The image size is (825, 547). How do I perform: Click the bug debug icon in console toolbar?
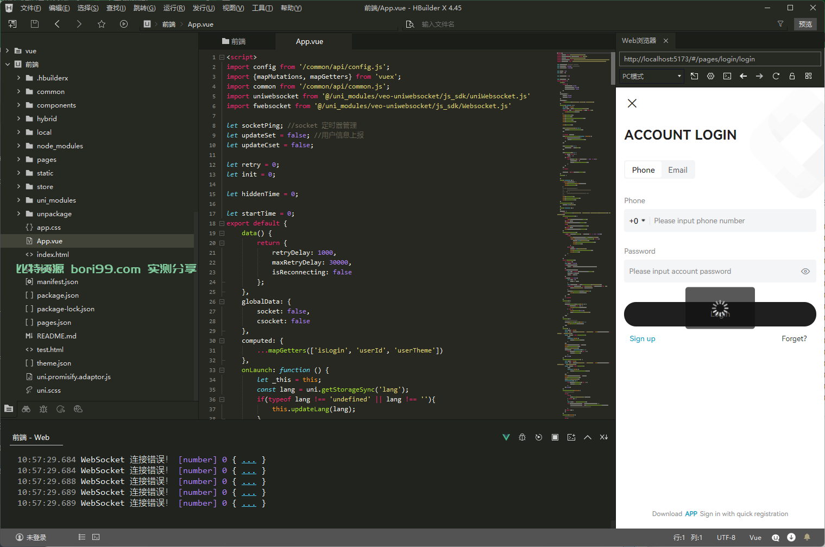[x=522, y=437]
